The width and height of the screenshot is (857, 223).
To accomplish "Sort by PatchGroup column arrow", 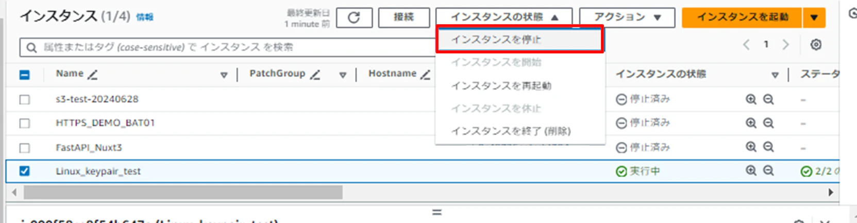I will point(343,75).
